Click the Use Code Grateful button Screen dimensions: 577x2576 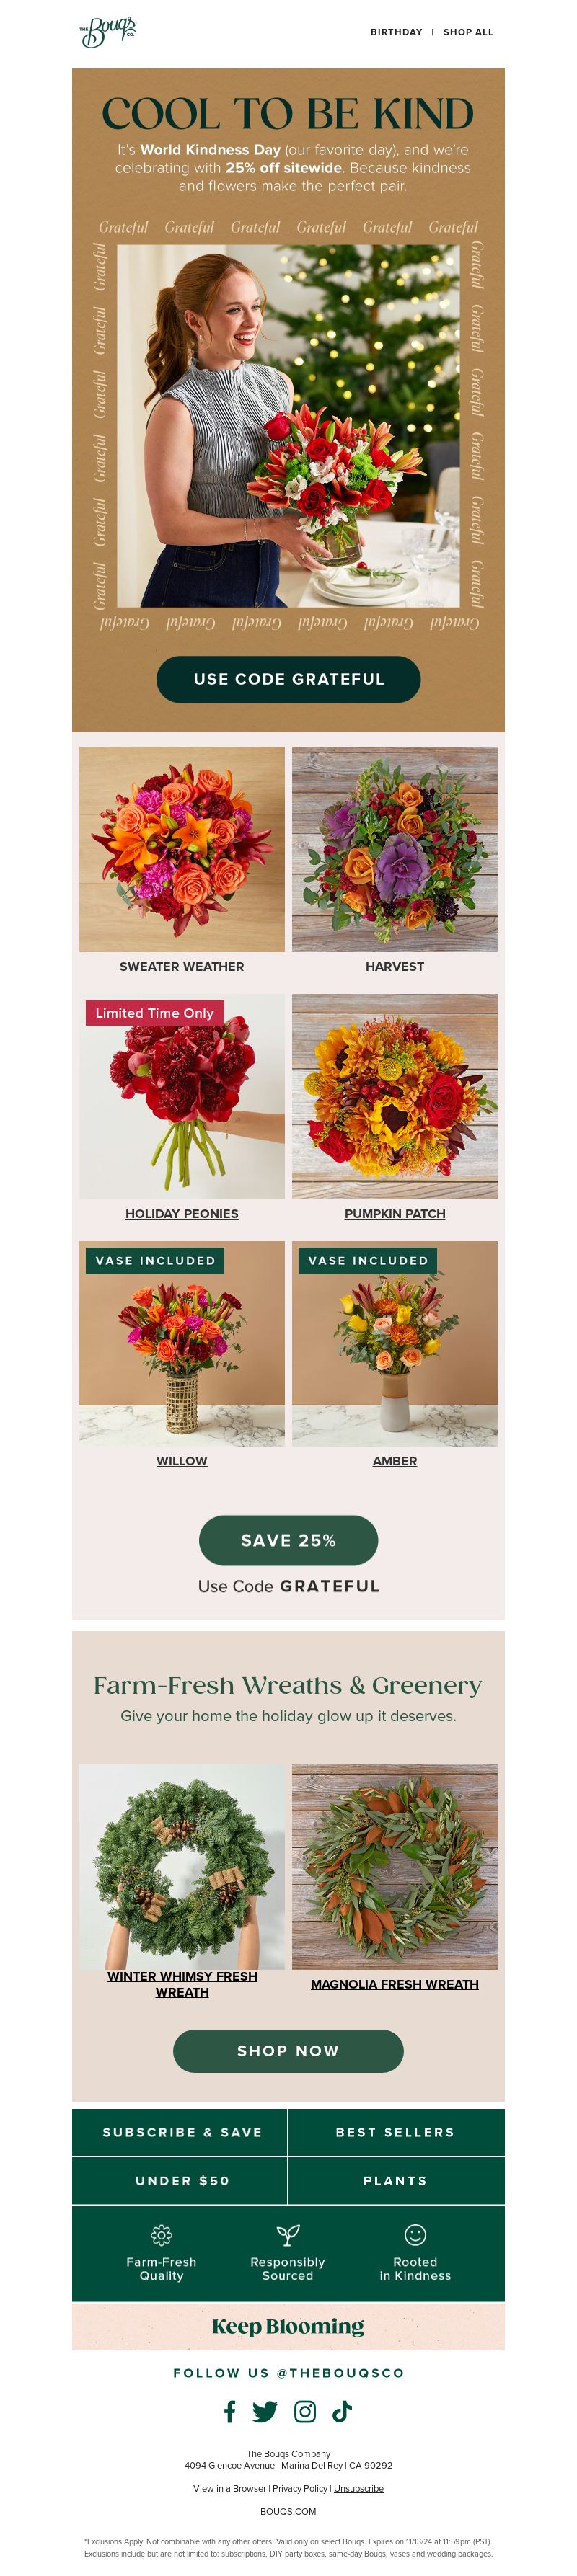coord(288,679)
